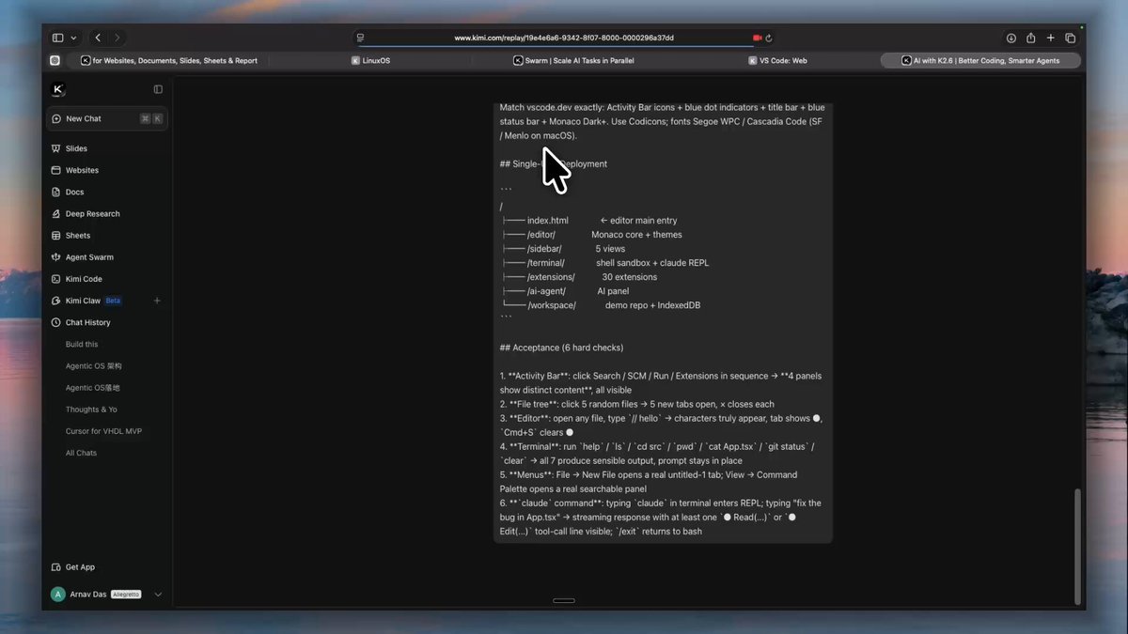The height and width of the screenshot is (634, 1128).
Task: Start a New Chat
Action: [x=107, y=119]
